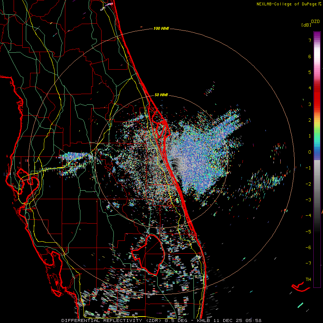
Task: Click the -4 tick label on the scale
Action: pos(308,216)
